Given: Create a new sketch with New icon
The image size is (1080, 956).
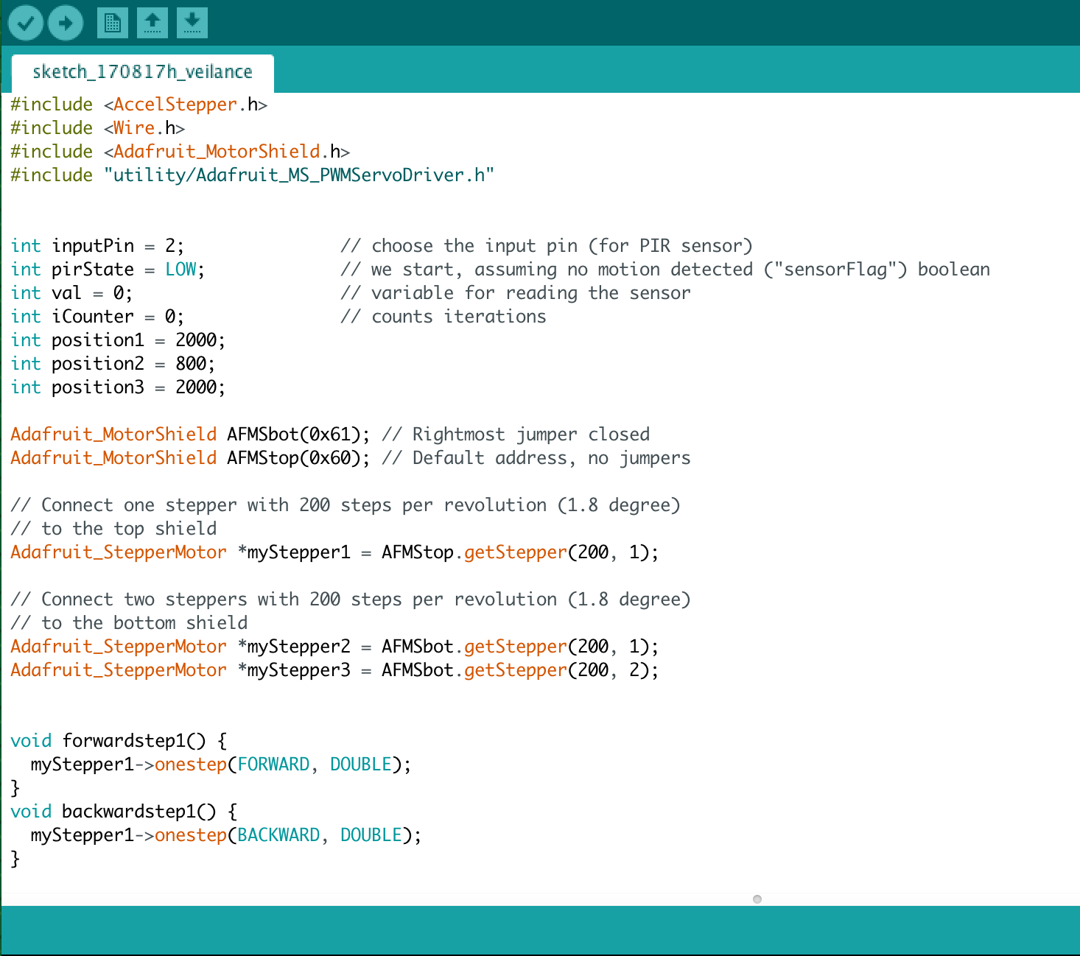Looking at the screenshot, I should (x=112, y=23).
